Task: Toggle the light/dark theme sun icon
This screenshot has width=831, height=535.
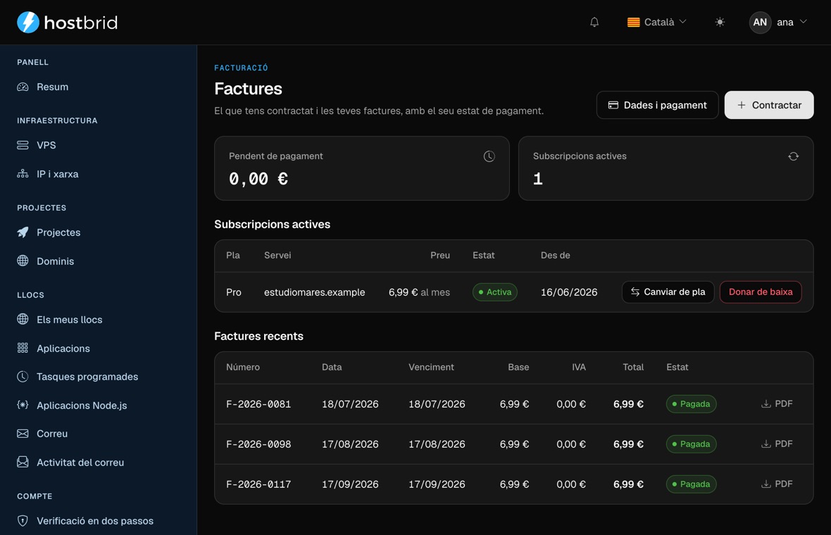Action: pyautogui.click(x=719, y=23)
